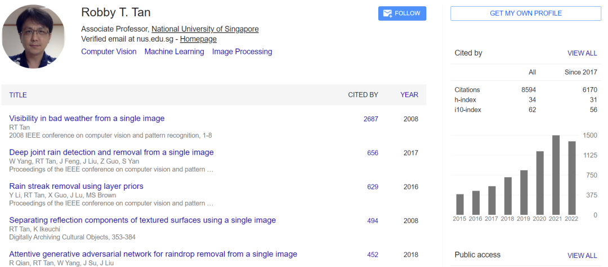
Task: Click the envelope Follow button
Action: [402, 13]
